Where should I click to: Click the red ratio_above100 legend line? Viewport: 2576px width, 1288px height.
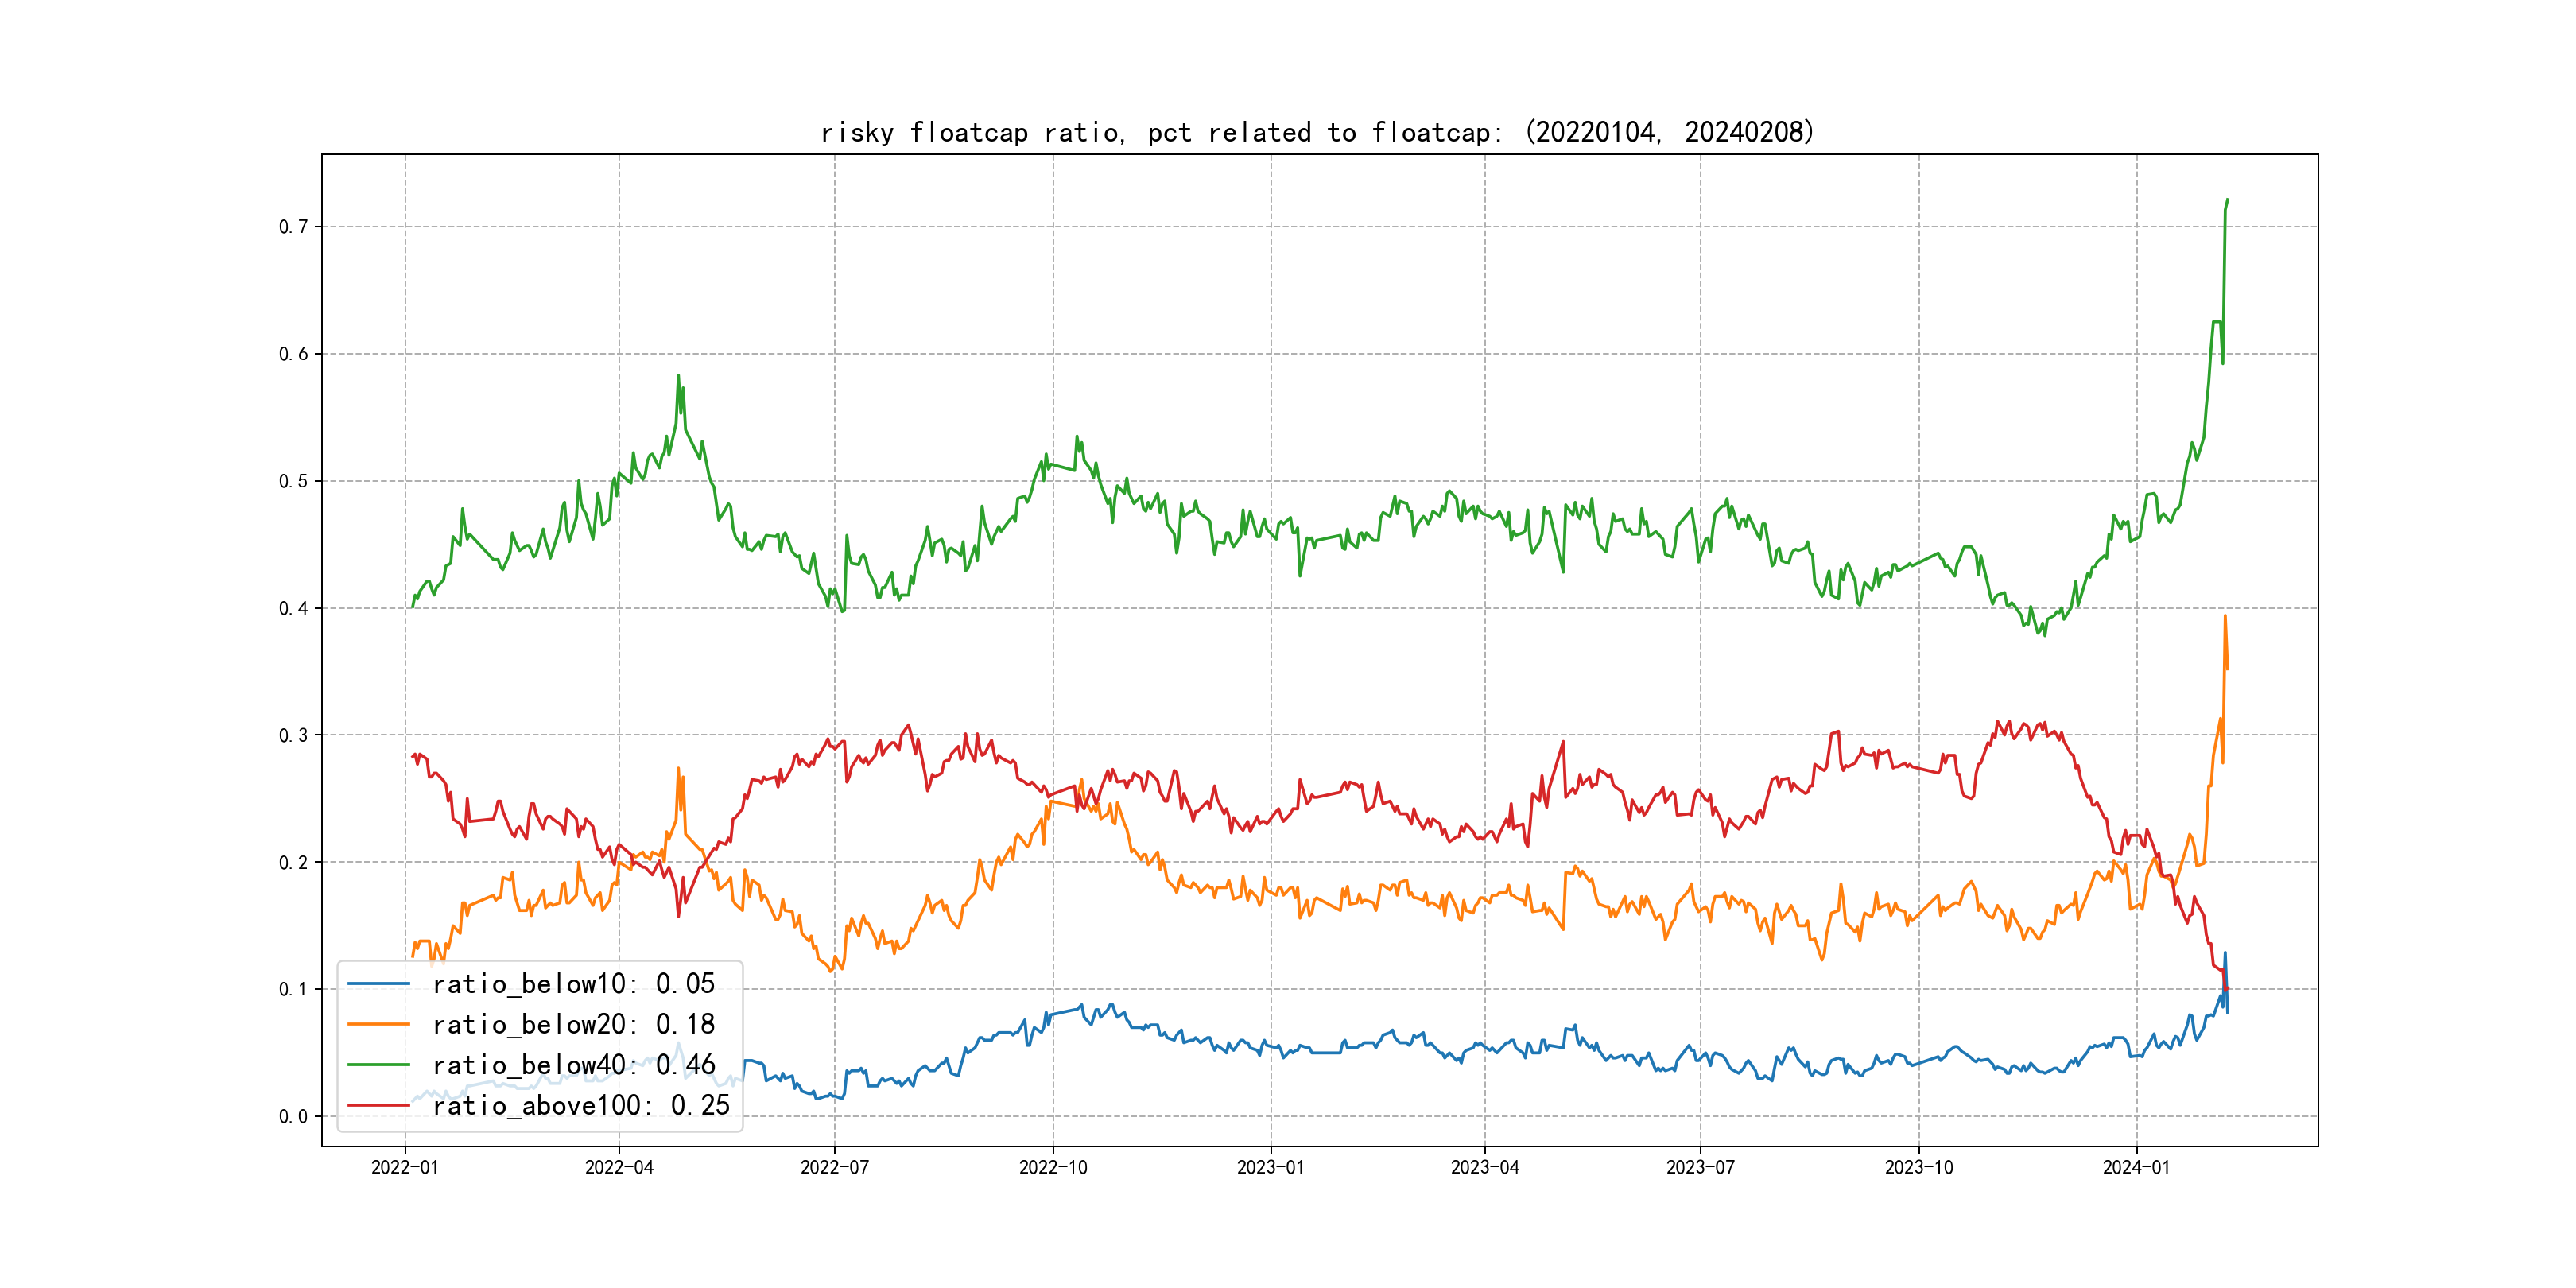tap(378, 1105)
